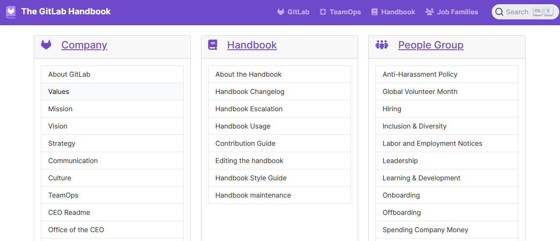Open the GitLab nav menu item
This screenshot has width=560, height=241.
click(x=293, y=12)
